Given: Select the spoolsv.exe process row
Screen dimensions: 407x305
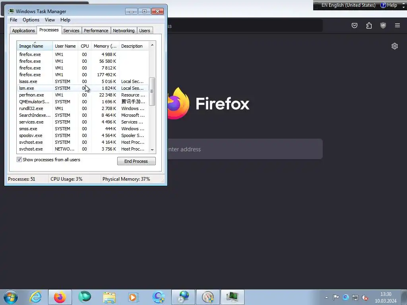Looking at the screenshot, I should pyautogui.click(x=83, y=135).
